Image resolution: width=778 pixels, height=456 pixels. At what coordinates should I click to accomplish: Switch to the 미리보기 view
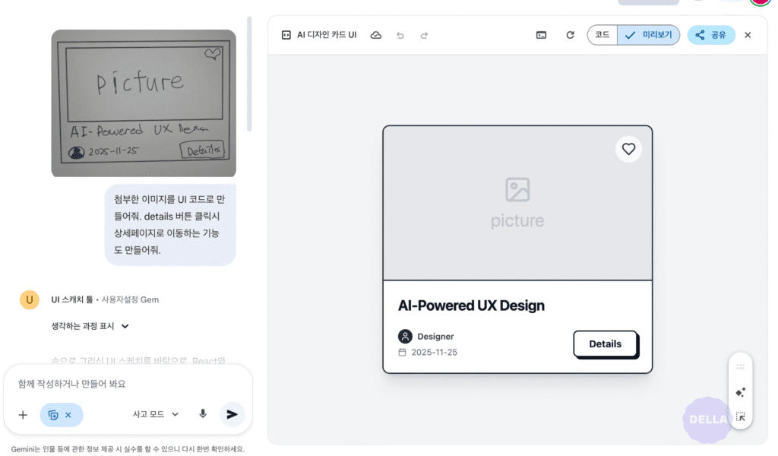point(649,35)
